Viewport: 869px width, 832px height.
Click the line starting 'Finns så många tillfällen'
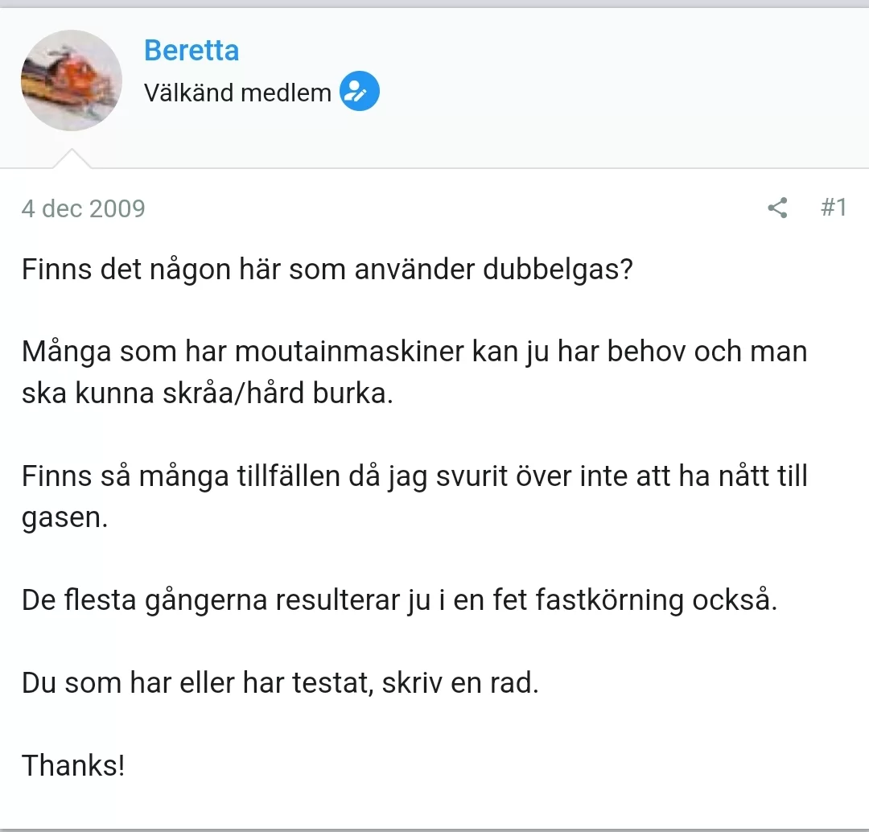414,476
